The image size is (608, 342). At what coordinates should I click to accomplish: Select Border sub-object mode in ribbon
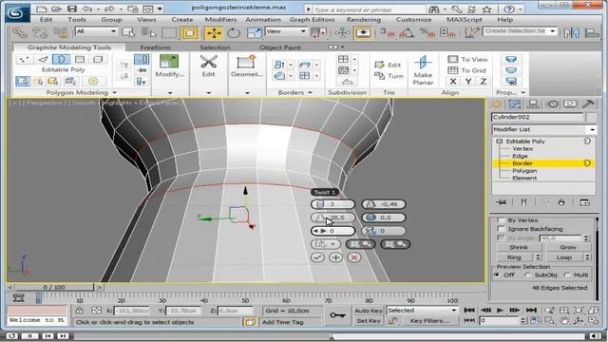61,59
